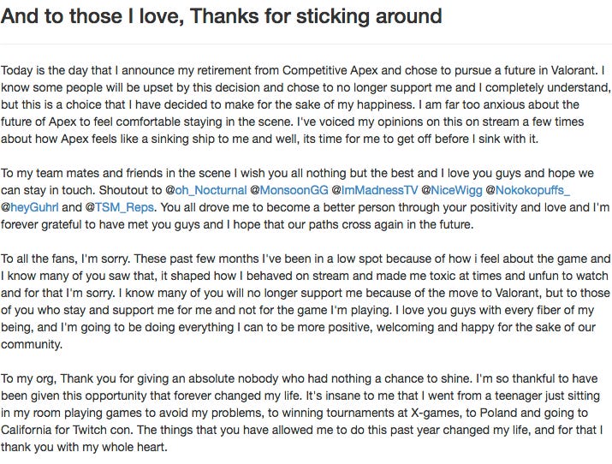This screenshot has height=464, width=612.
Task: Click the word 'X-games' in the last paragraph
Action: (x=431, y=413)
